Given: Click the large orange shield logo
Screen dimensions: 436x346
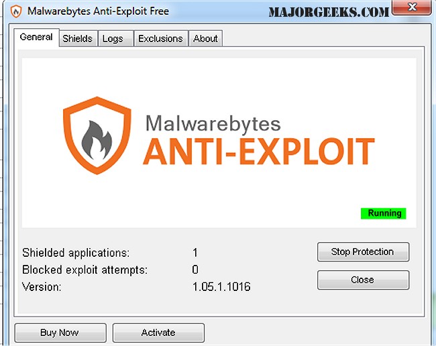Looking at the screenshot, I should (x=97, y=135).
